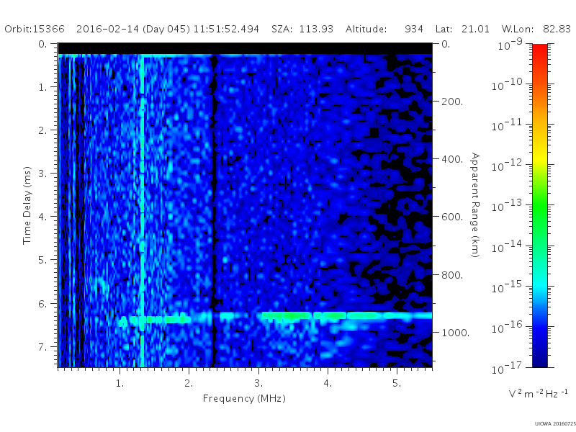
Task: Click the 'Apparent Range (km)' axis label
Action: 475,205
